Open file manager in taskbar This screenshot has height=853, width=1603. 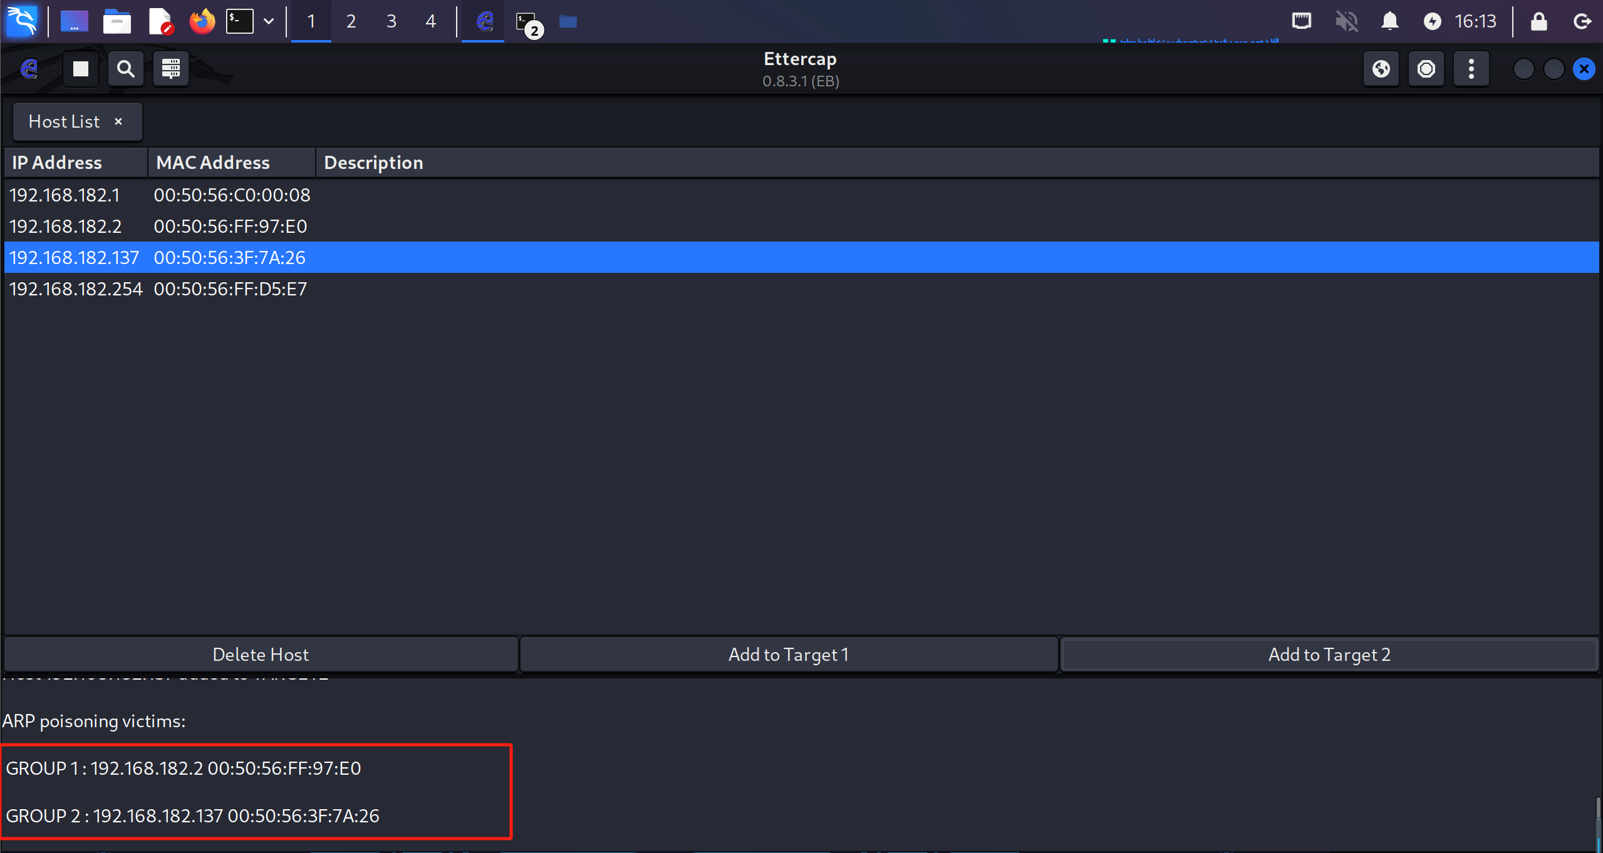pyautogui.click(x=117, y=21)
